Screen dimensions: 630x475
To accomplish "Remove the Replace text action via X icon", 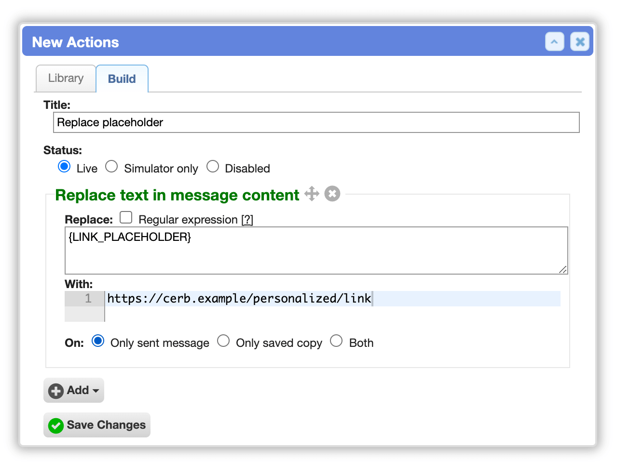I will click(x=332, y=194).
